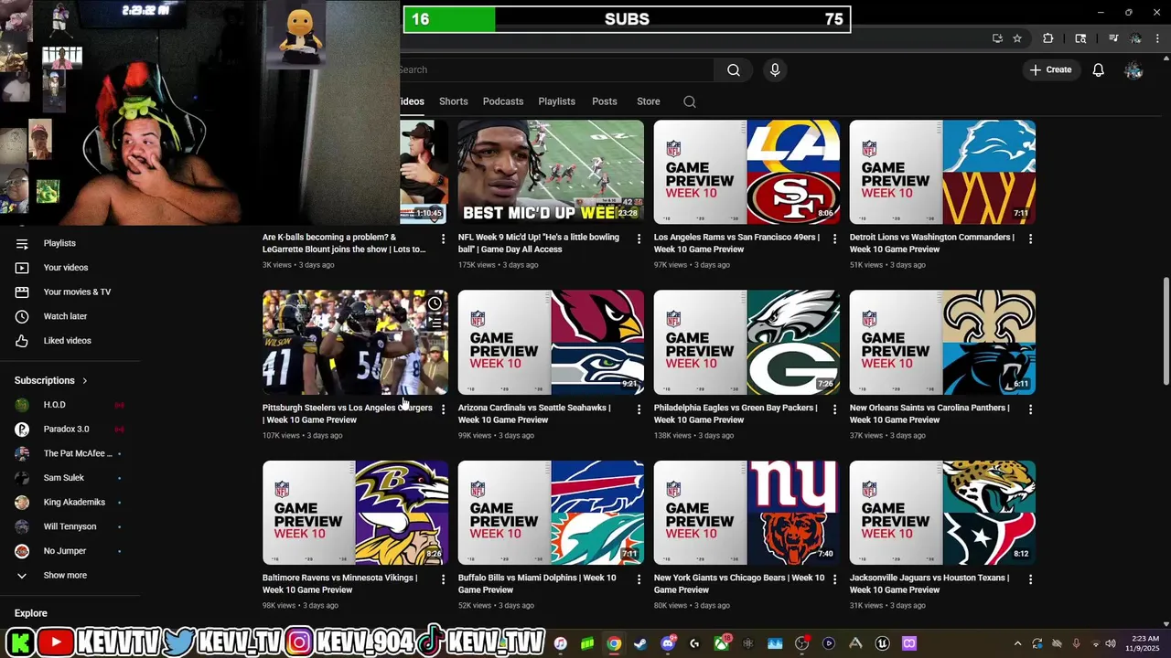Add Steelers vs Chargers to Watch later

tap(435, 303)
